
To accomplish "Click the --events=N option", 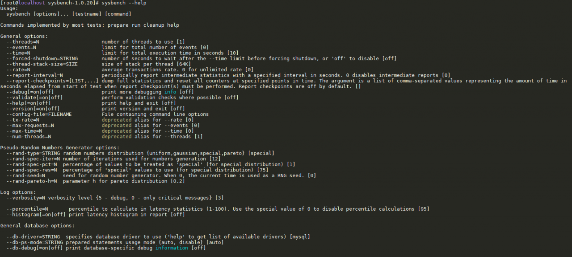I will coord(21,47).
